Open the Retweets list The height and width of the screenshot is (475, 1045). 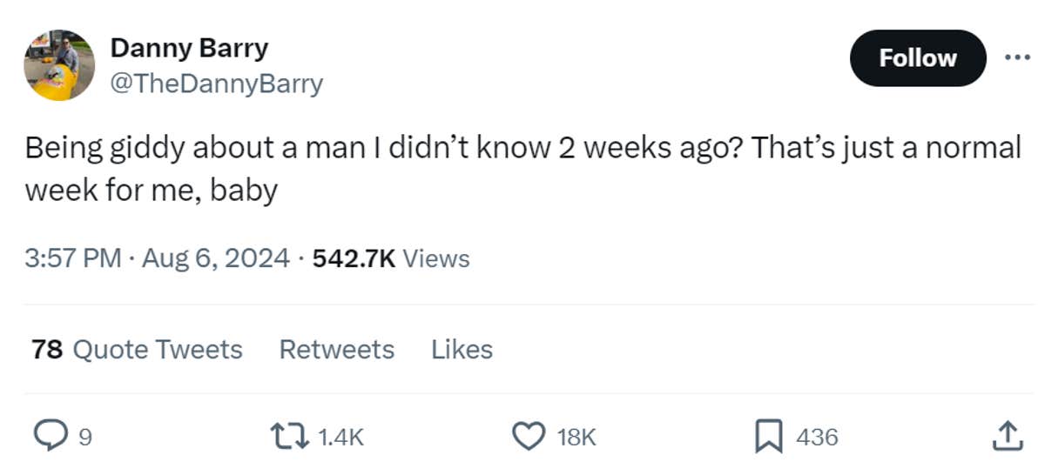click(x=336, y=350)
